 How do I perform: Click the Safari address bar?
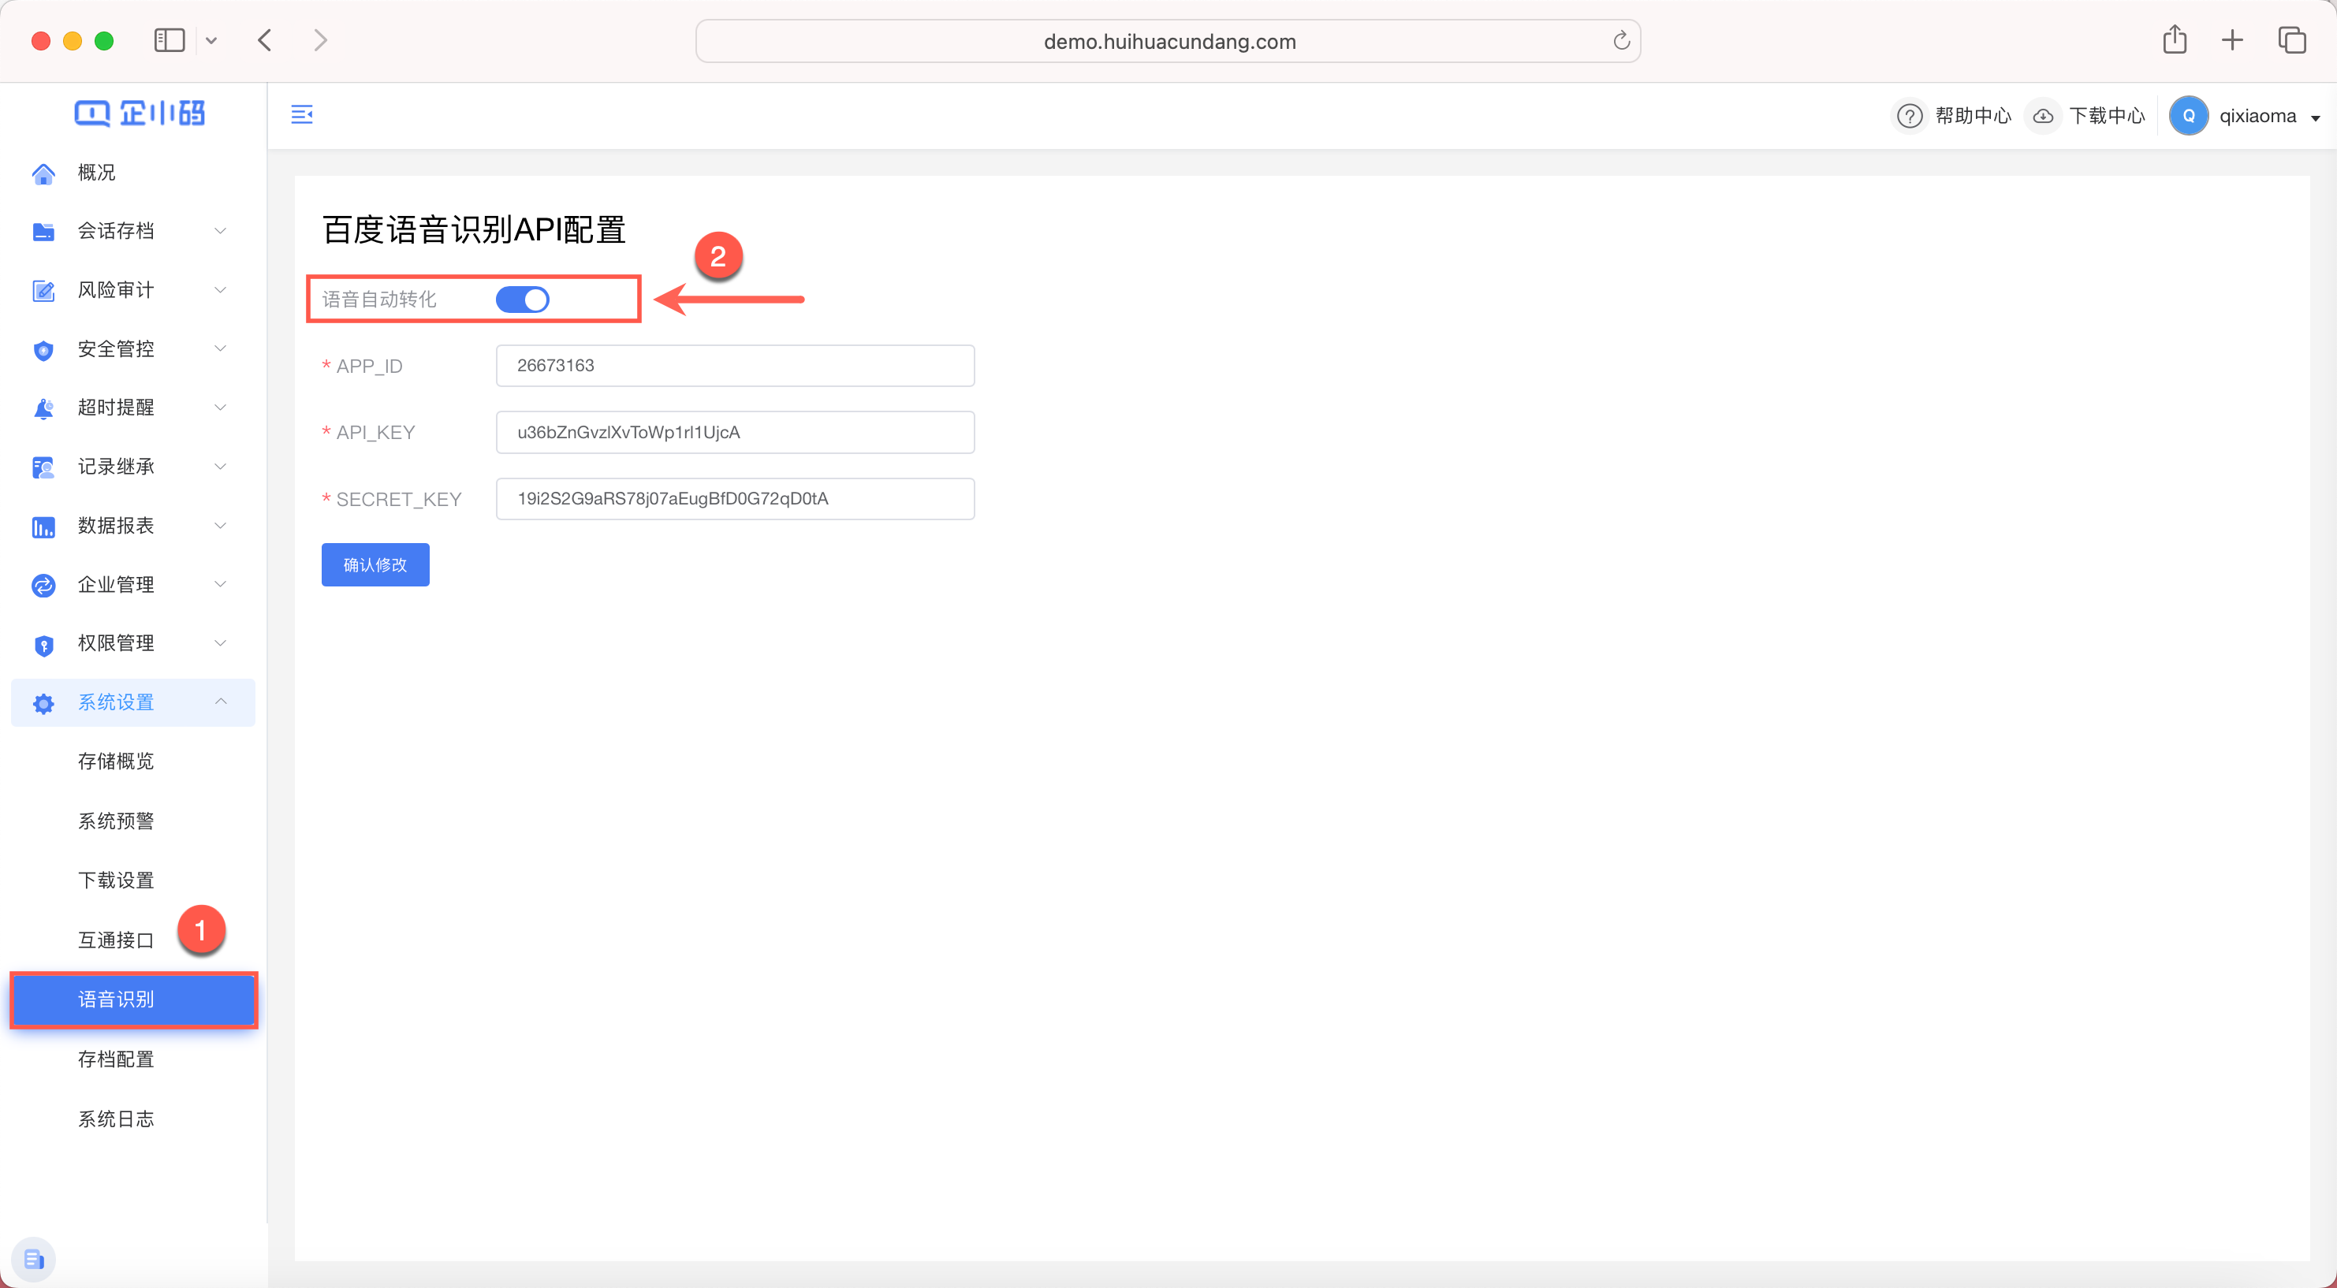coord(1168,41)
